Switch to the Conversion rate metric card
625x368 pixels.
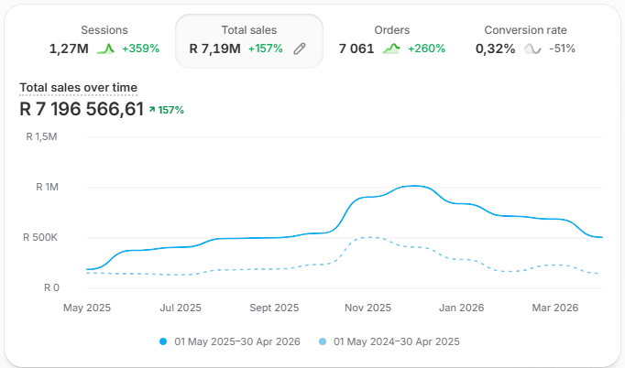click(x=525, y=41)
